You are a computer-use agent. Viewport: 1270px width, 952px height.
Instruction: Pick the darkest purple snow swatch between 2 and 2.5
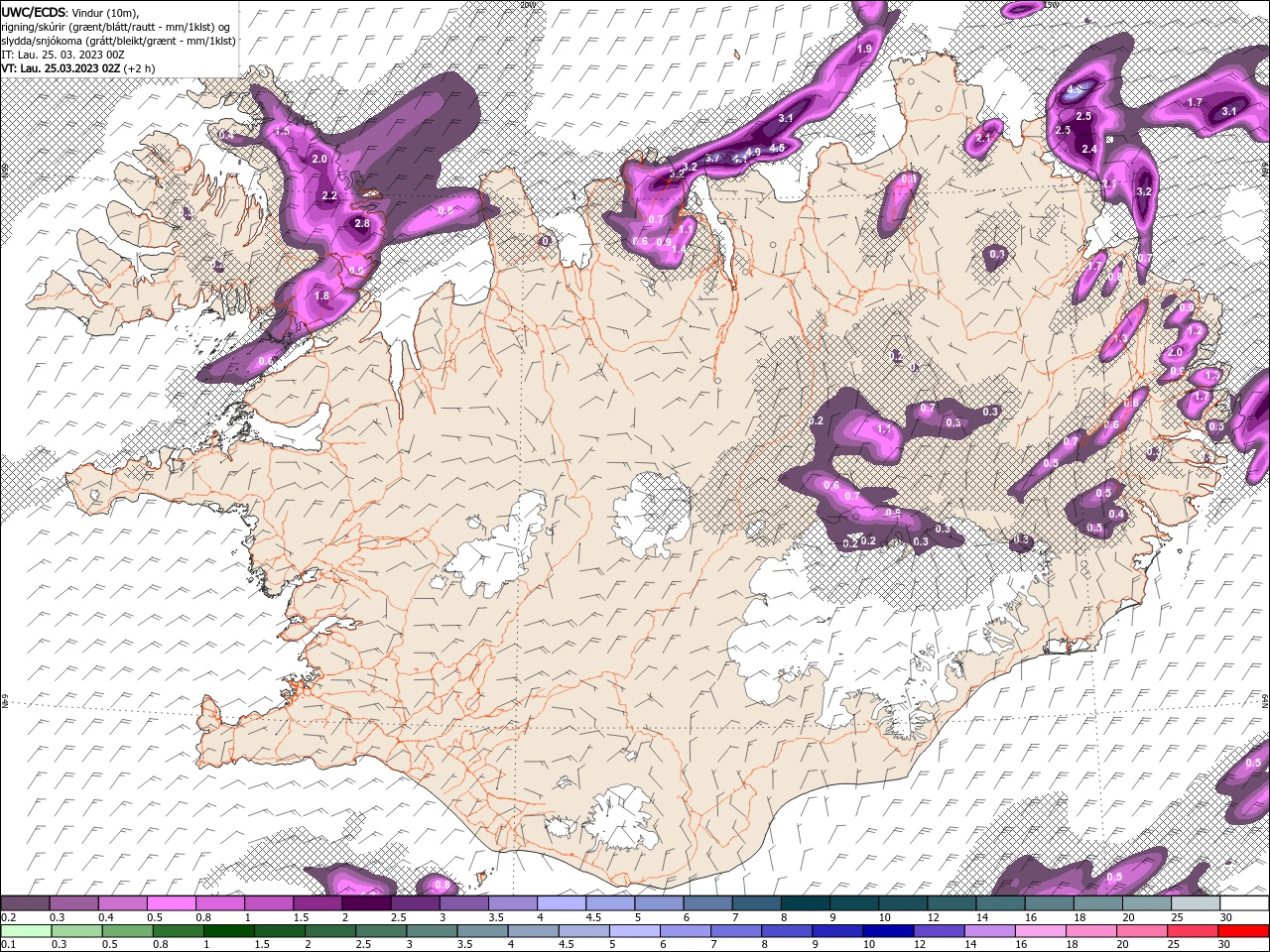tap(366, 903)
